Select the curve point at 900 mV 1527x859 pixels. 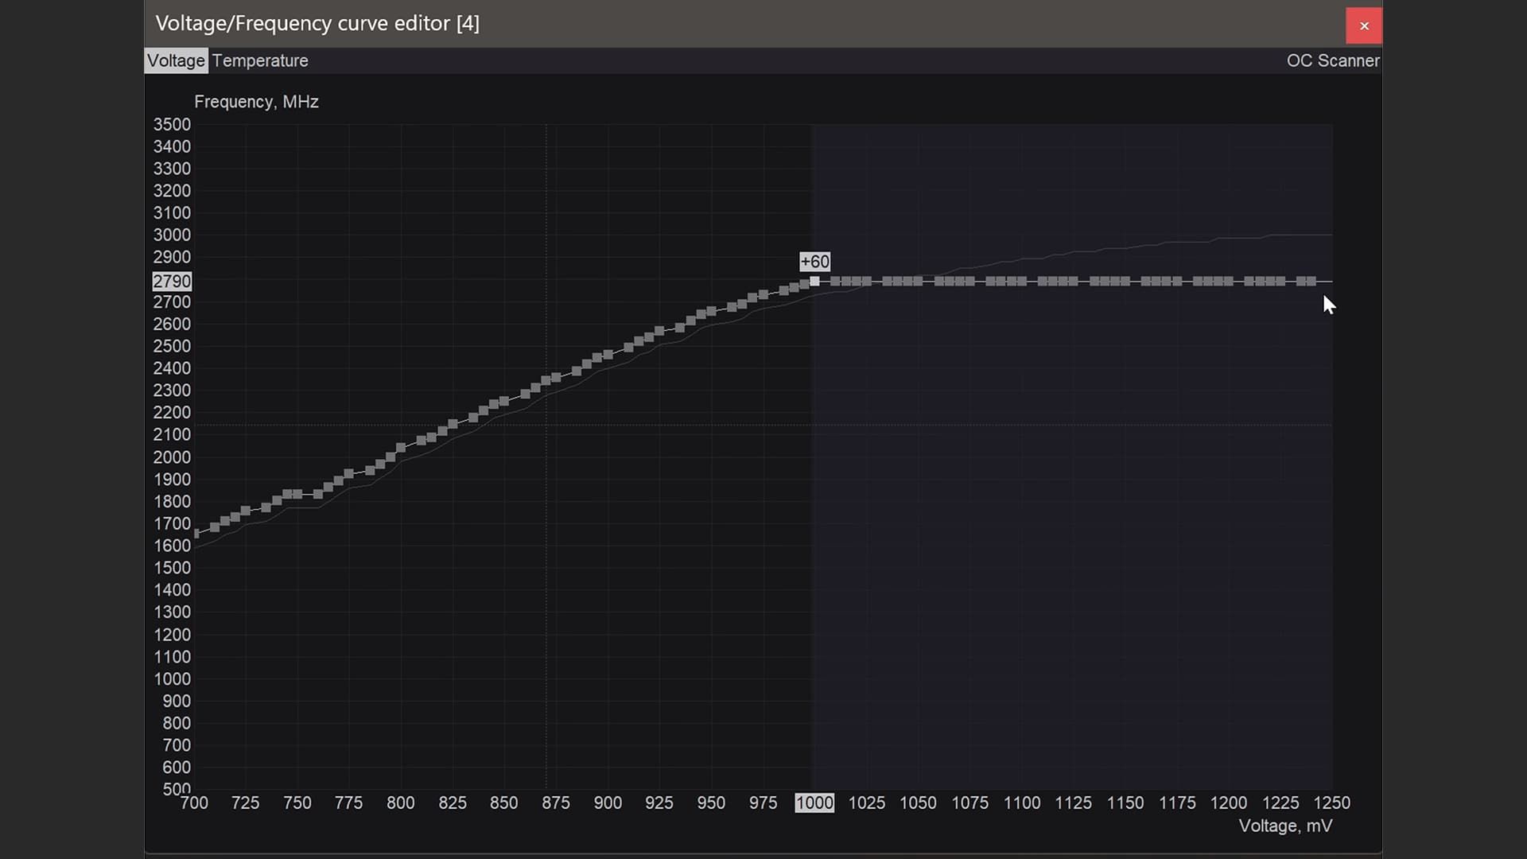click(x=608, y=355)
